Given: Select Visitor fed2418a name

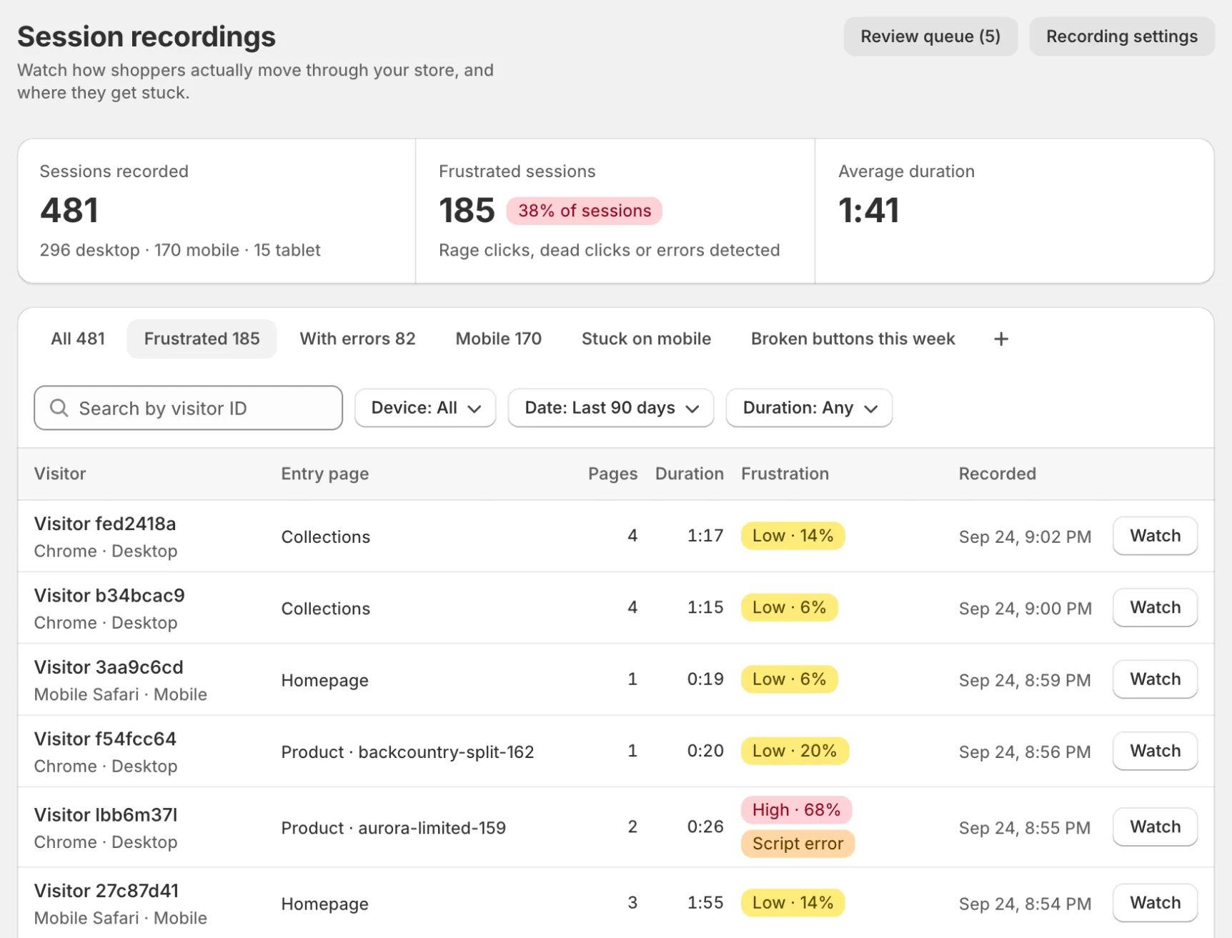Looking at the screenshot, I should (x=105, y=524).
